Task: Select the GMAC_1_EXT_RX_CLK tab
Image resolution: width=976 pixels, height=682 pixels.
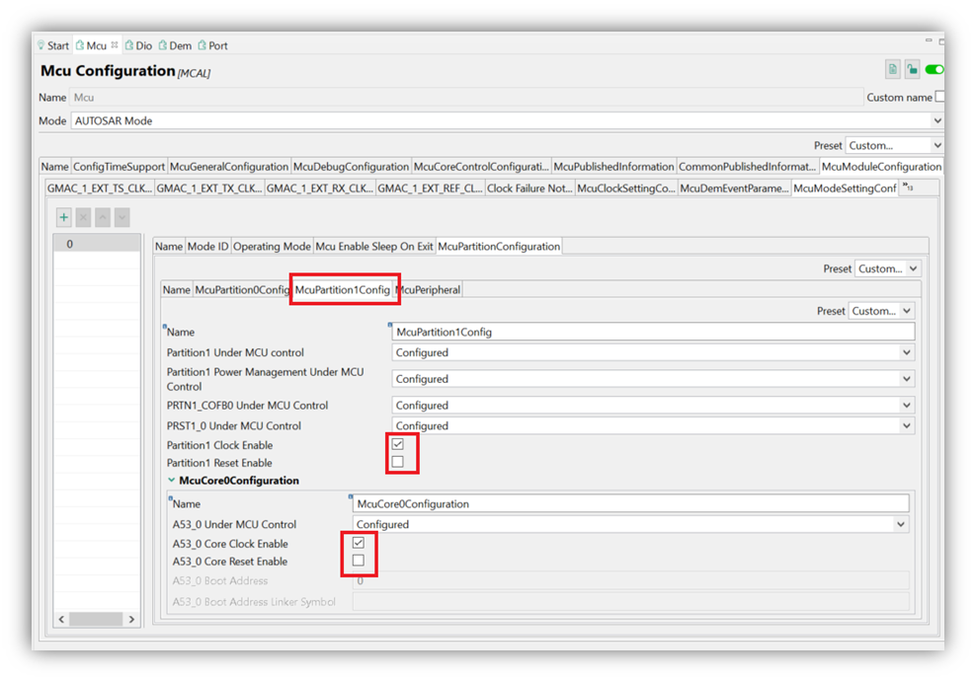Action: (x=320, y=188)
